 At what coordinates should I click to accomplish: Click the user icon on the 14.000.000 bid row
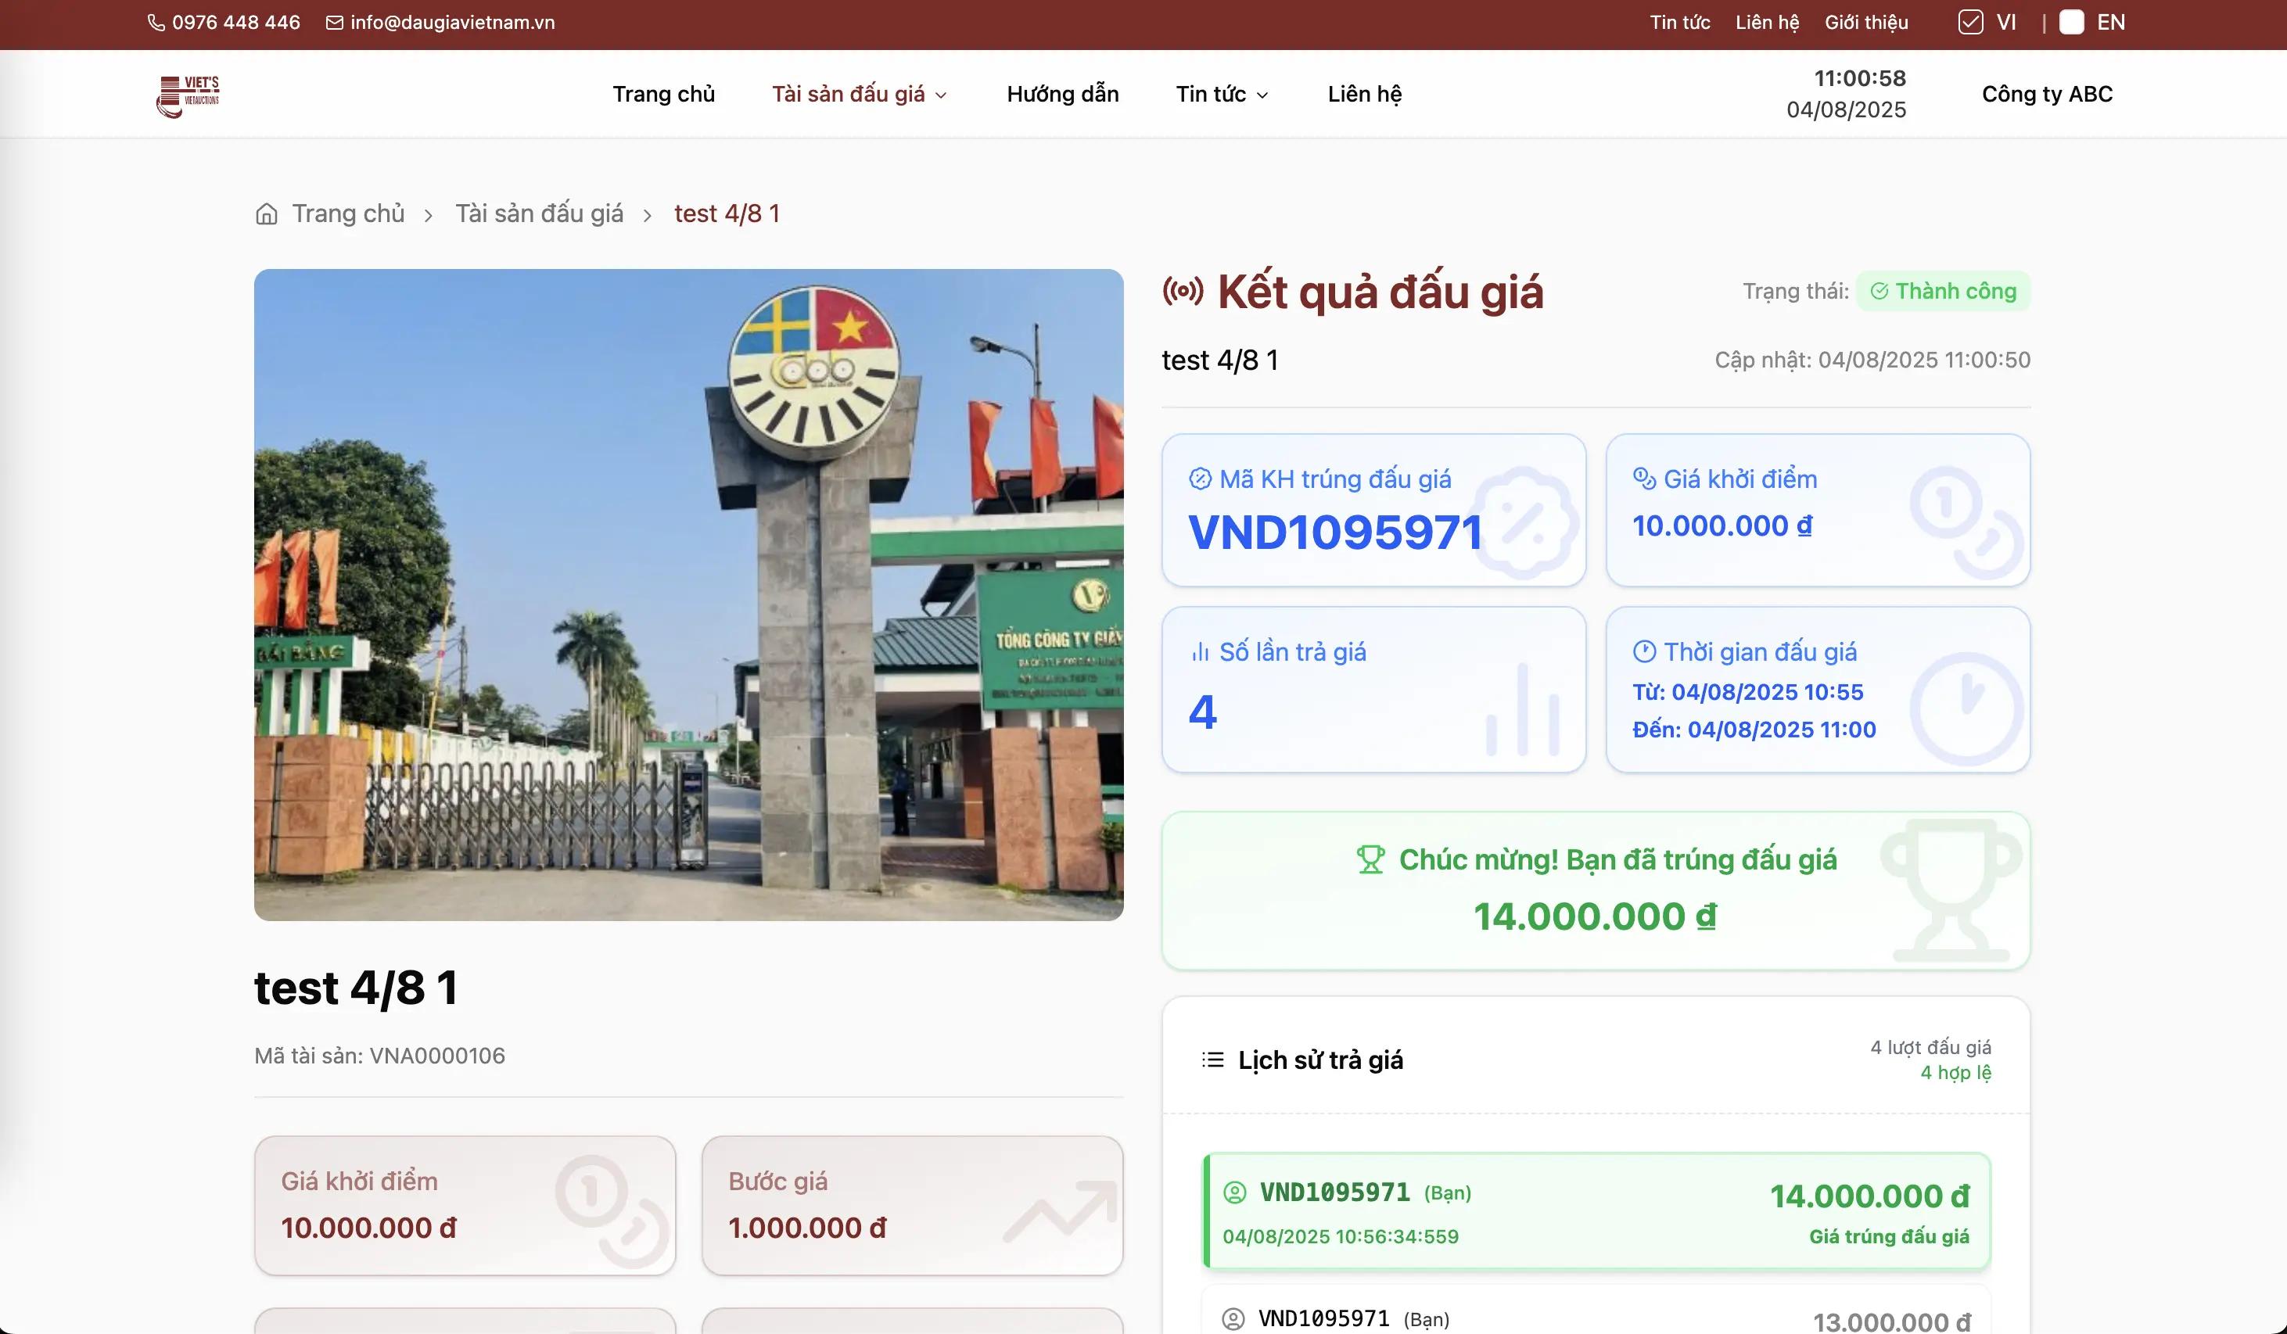pyautogui.click(x=1235, y=1192)
